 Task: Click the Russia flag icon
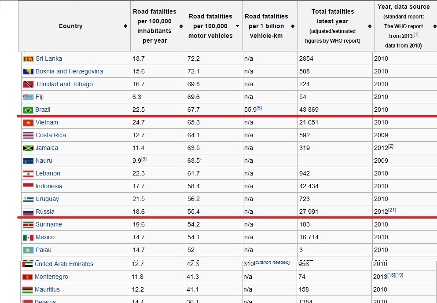click(x=28, y=212)
